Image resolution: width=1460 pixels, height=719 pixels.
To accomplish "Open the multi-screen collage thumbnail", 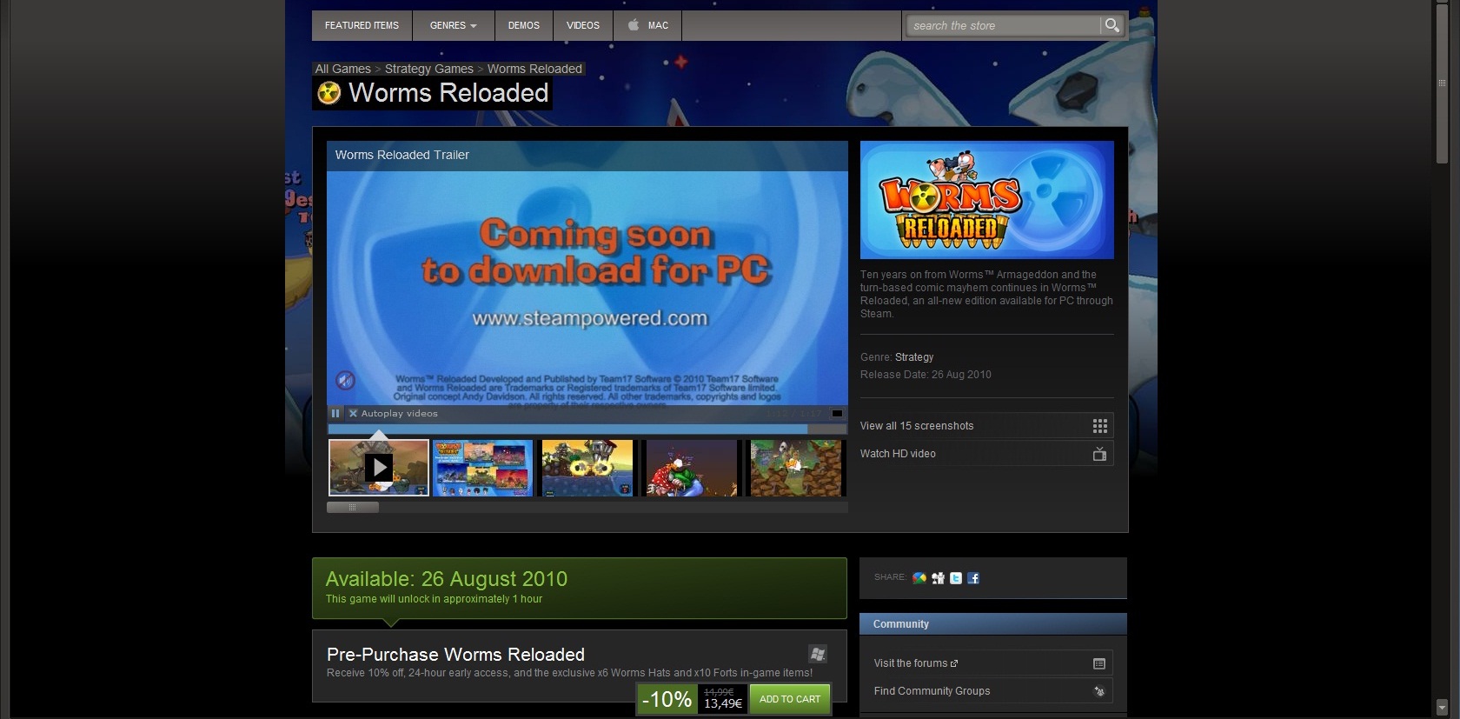I will click(483, 468).
